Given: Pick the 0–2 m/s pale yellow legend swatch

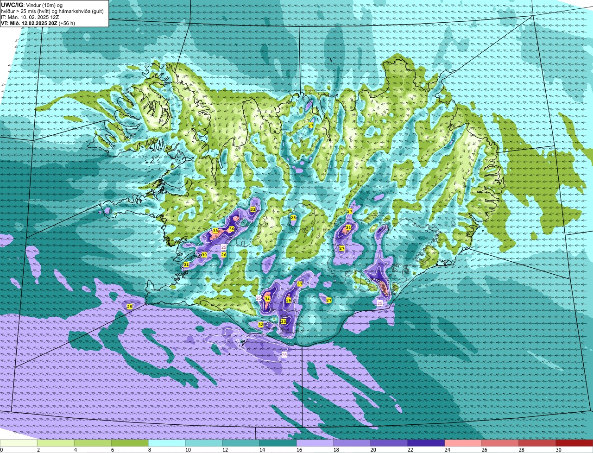Looking at the screenshot, I should (19, 443).
